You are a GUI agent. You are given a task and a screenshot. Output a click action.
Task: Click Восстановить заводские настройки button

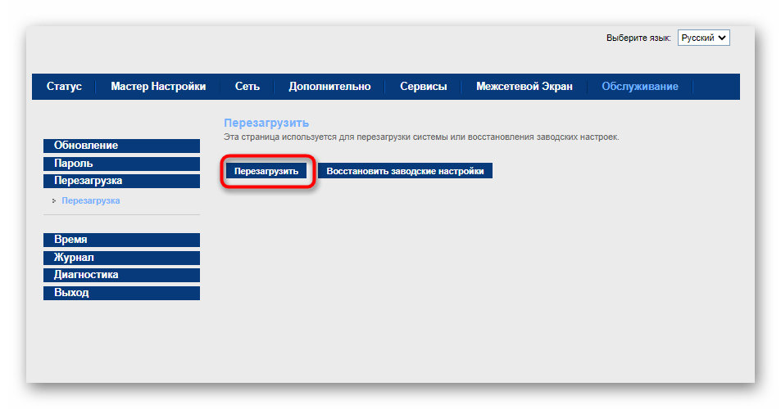[405, 172]
